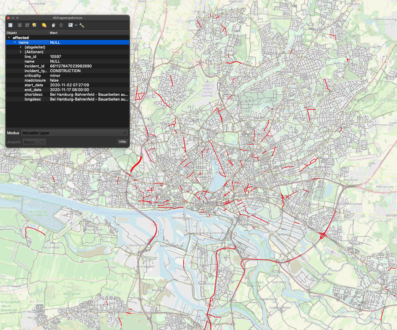This screenshot has width=397, height=330.
Task: Open identify settings wrench icon
Action: tap(82, 25)
